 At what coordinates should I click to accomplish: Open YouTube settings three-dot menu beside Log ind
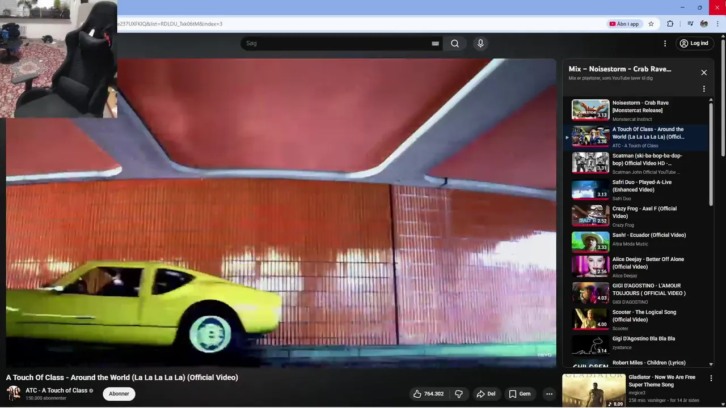click(x=665, y=44)
